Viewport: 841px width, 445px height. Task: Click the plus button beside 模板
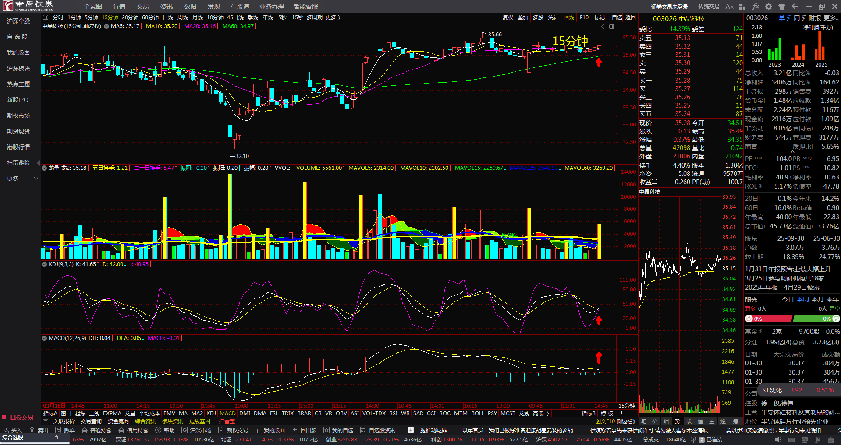click(621, 413)
